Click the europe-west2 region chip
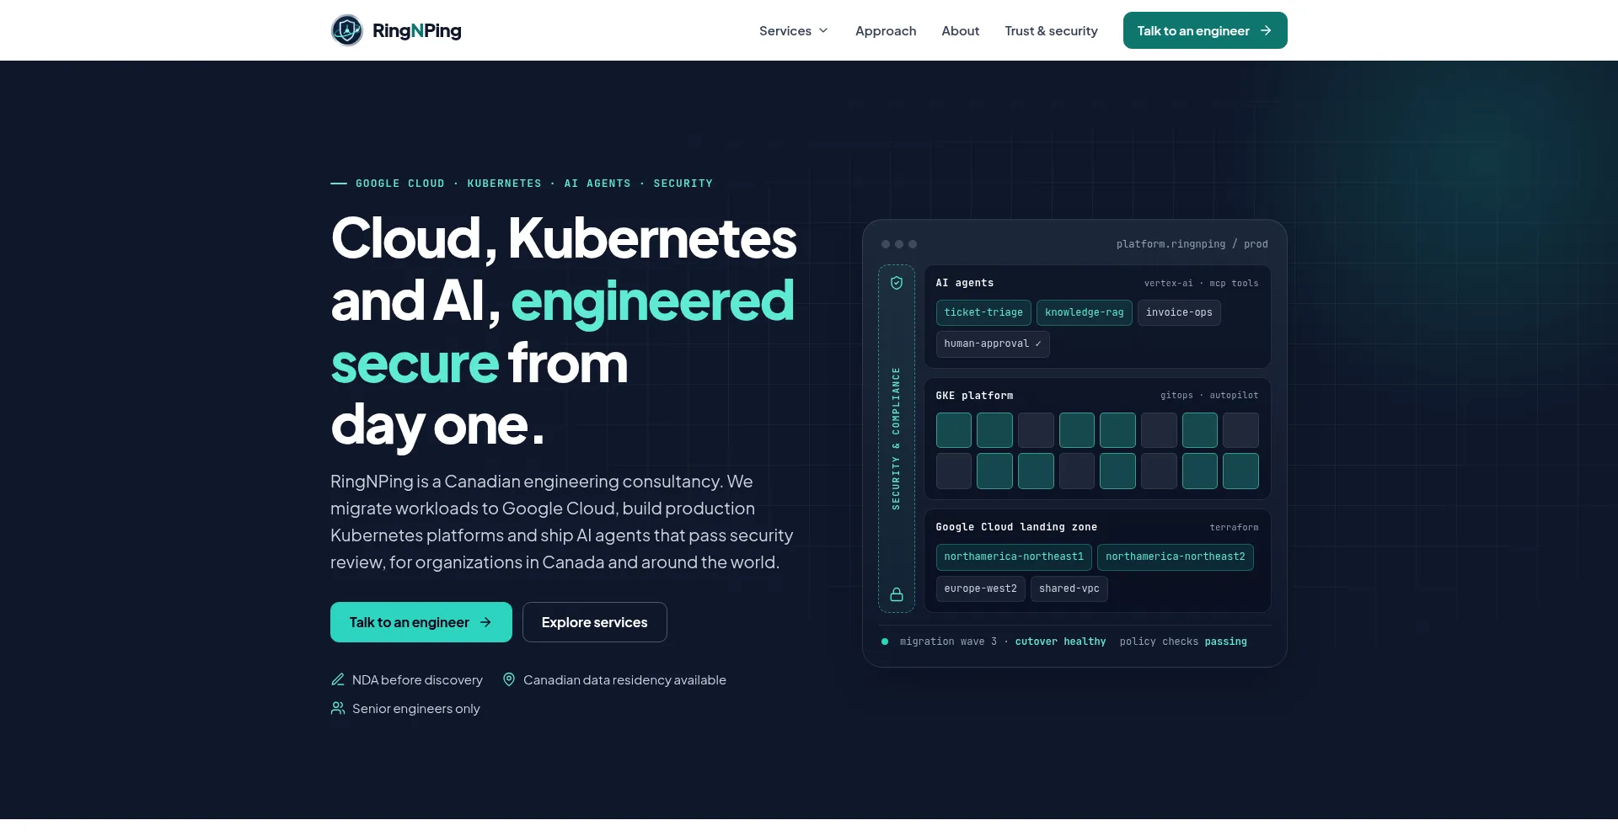This screenshot has width=1618, height=836. (x=981, y=588)
